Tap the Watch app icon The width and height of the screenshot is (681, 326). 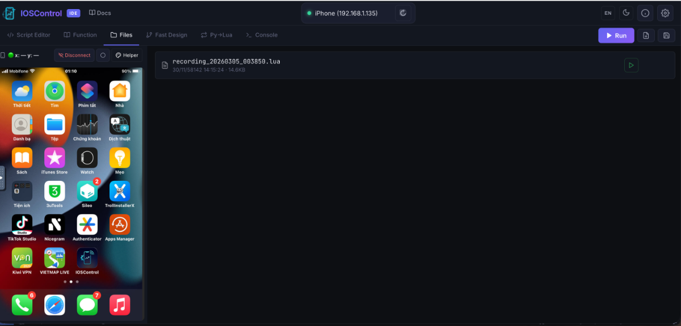(x=87, y=158)
